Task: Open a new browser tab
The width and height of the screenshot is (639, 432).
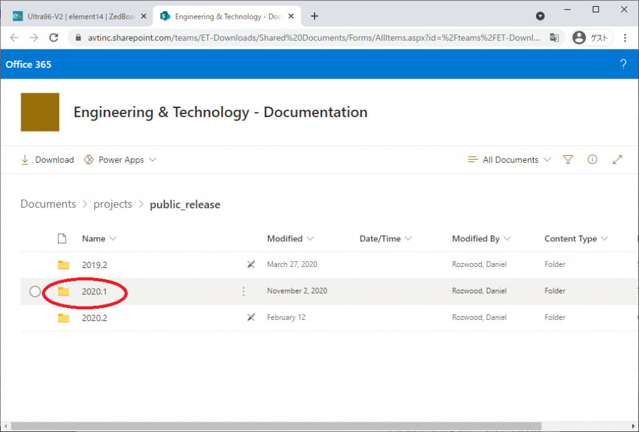Action: [x=315, y=16]
